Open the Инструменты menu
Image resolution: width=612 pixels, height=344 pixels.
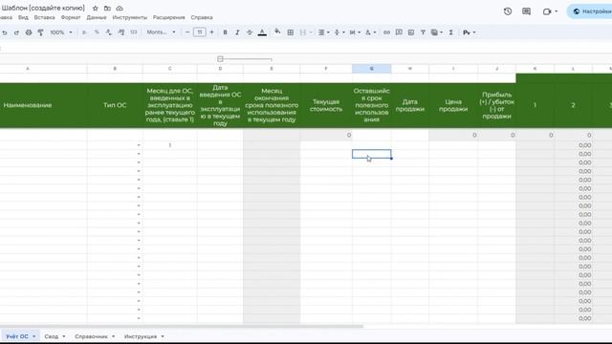point(130,17)
